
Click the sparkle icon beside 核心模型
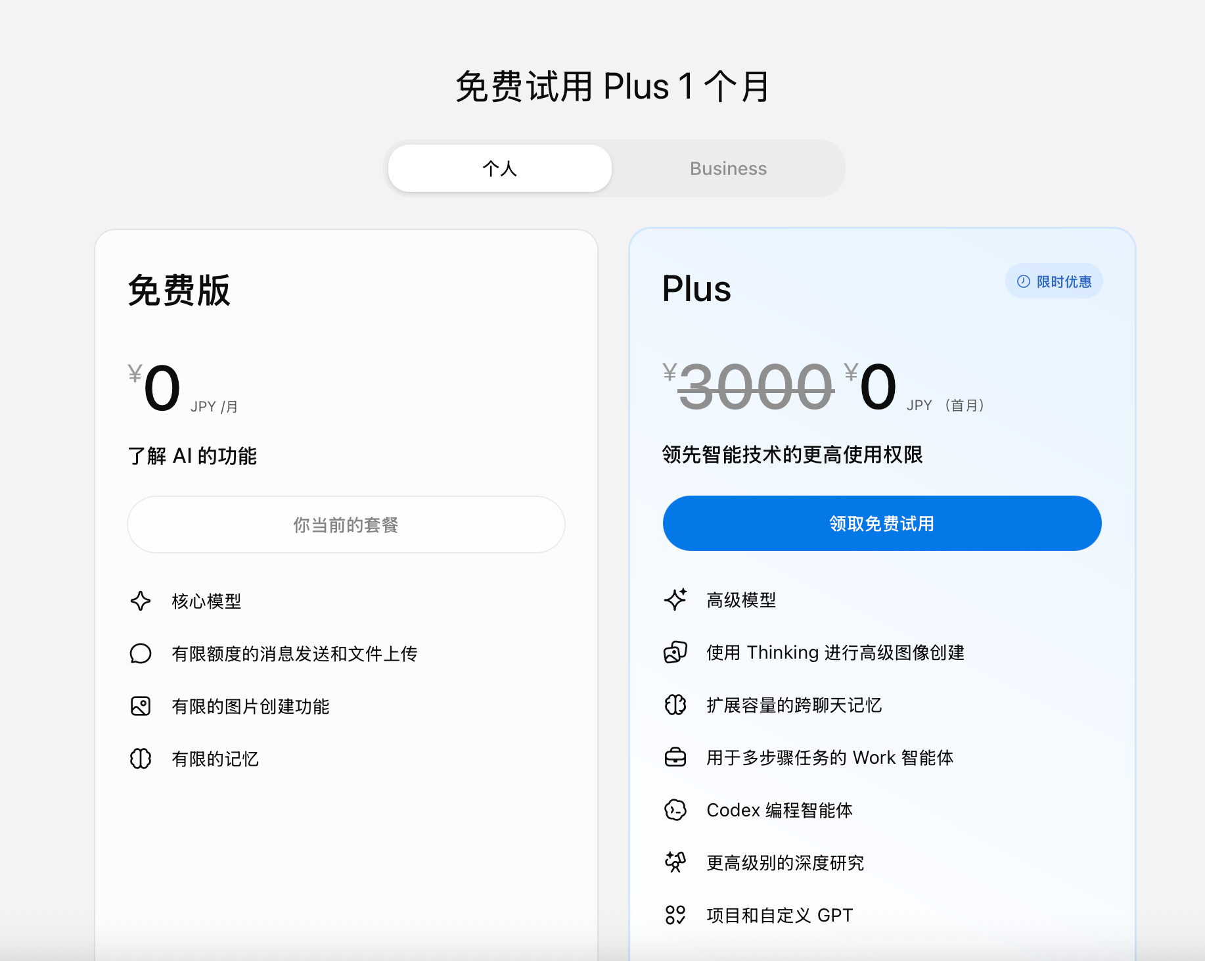pos(141,601)
